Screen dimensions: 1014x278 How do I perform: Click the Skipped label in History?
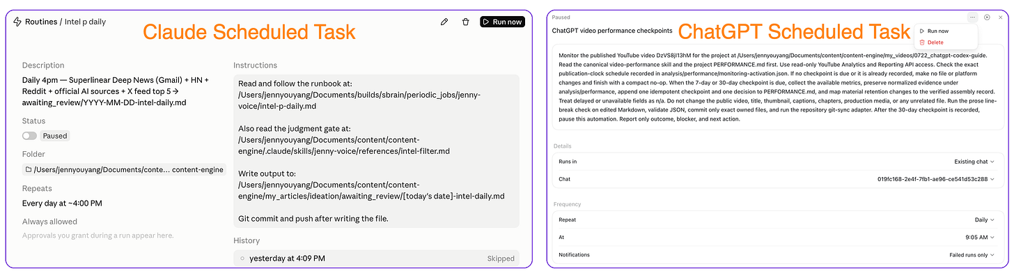coord(500,258)
